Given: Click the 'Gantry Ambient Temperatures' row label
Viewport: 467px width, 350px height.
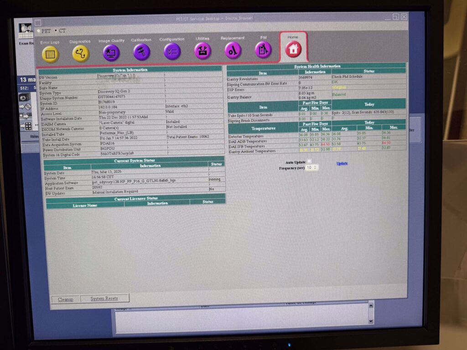Looking at the screenshot, I should [252, 151].
